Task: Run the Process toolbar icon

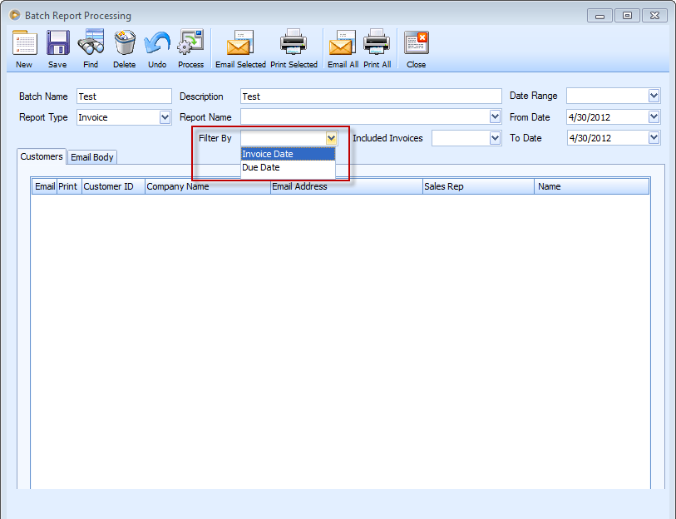Action: tap(190, 43)
